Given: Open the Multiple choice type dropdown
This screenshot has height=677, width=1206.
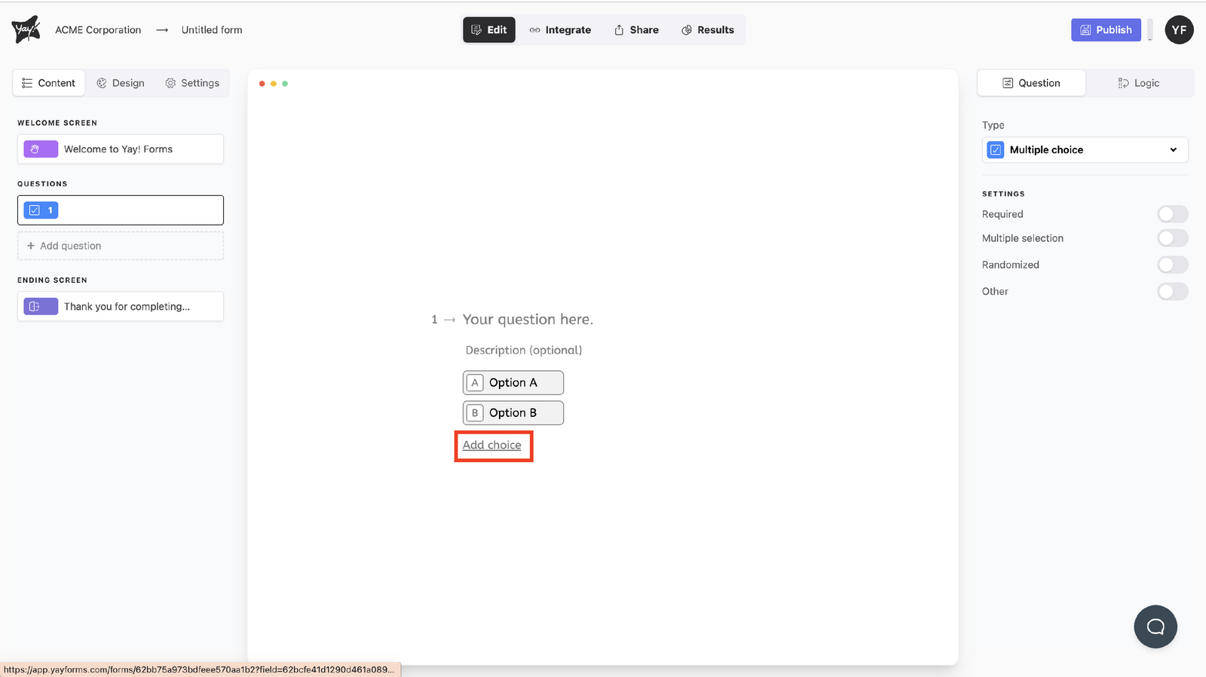Looking at the screenshot, I should point(1085,150).
